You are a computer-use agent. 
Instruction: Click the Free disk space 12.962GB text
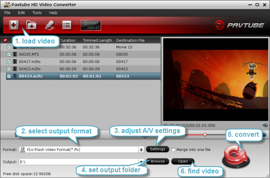tap(27, 174)
